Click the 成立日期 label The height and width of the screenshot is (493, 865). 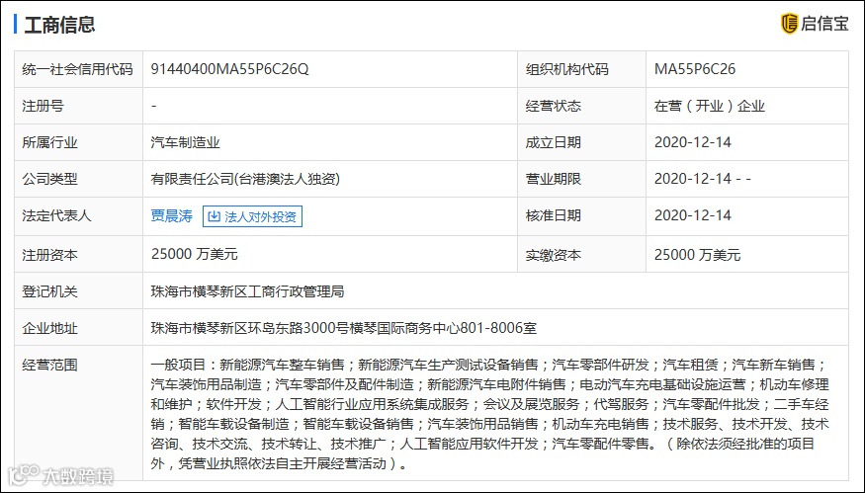click(554, 142)
